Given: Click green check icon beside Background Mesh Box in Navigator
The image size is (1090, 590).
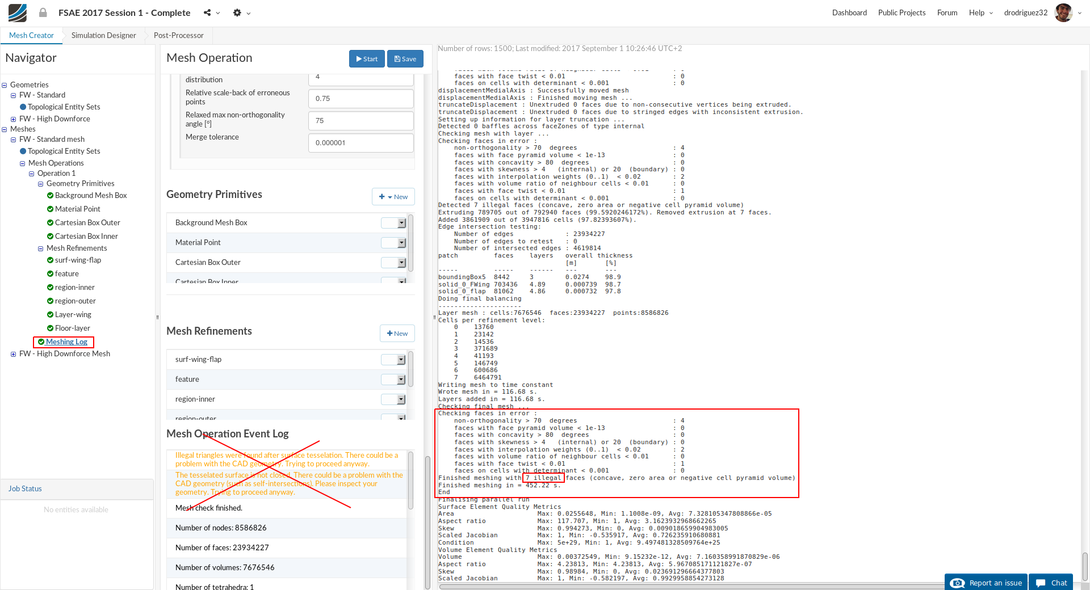Looking at the screenshot, I should pyautogui.click(x=50, y=195).
